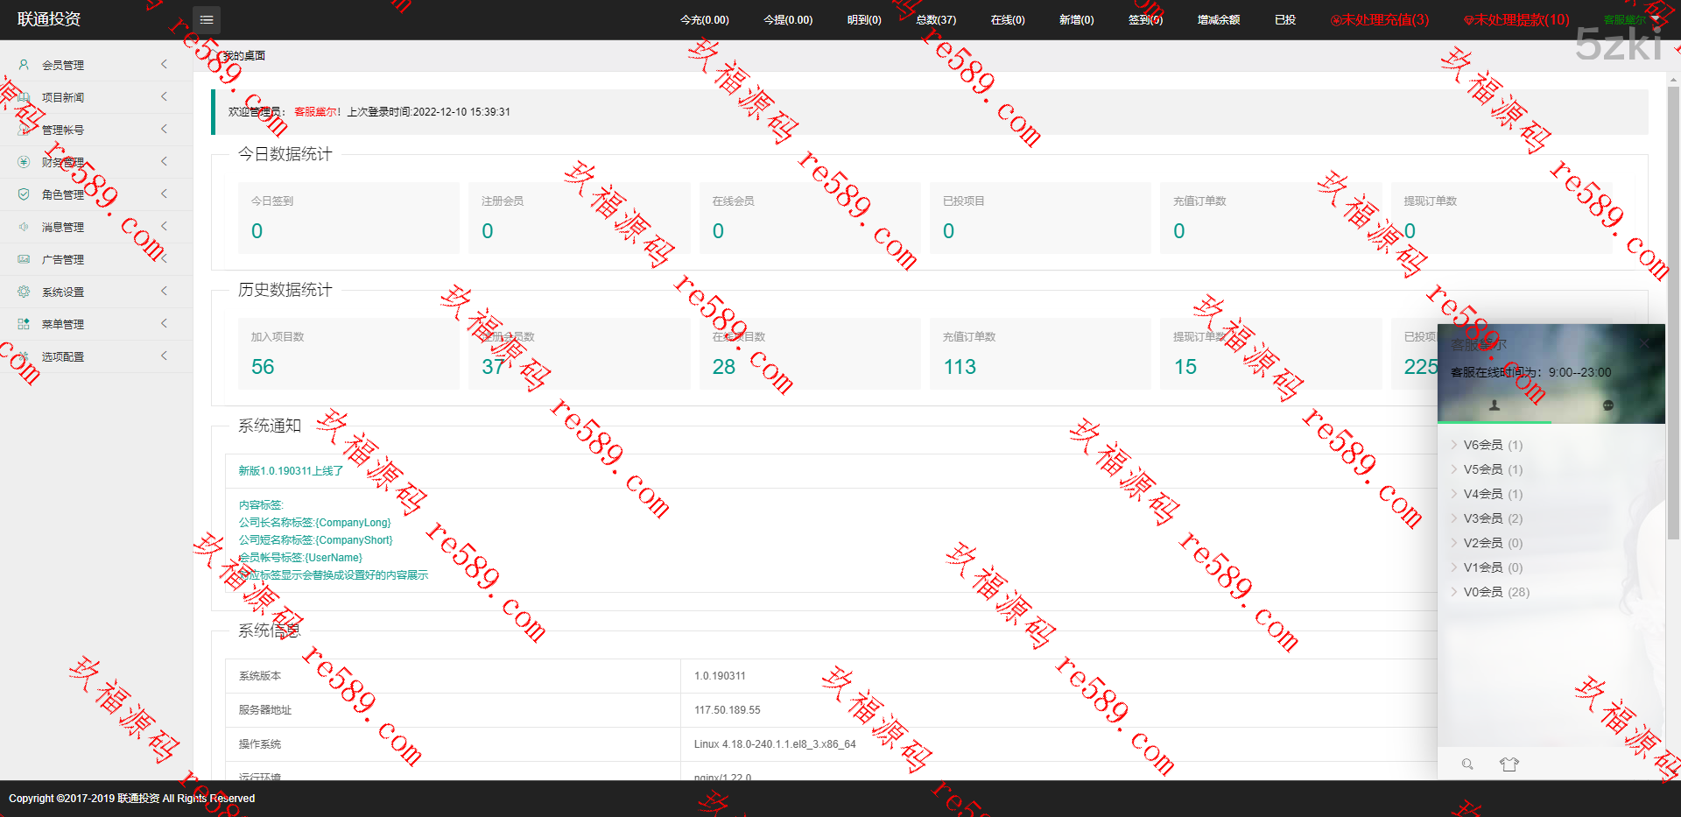The width and height of the screenshot is (1681, 817).
Task: Open the chat panel search icon
Action: [x=1467, y=764]
